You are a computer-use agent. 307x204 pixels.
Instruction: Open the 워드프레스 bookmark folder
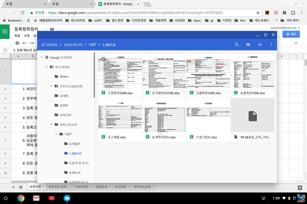pyautogui.click(x=259, y=20)
